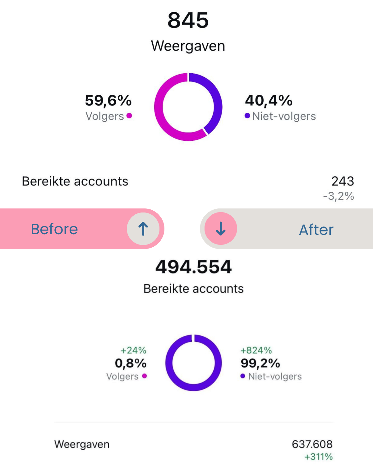The image size is (373, 466).
Task: Click the purple donut chart at bottom
Action: 193,363
